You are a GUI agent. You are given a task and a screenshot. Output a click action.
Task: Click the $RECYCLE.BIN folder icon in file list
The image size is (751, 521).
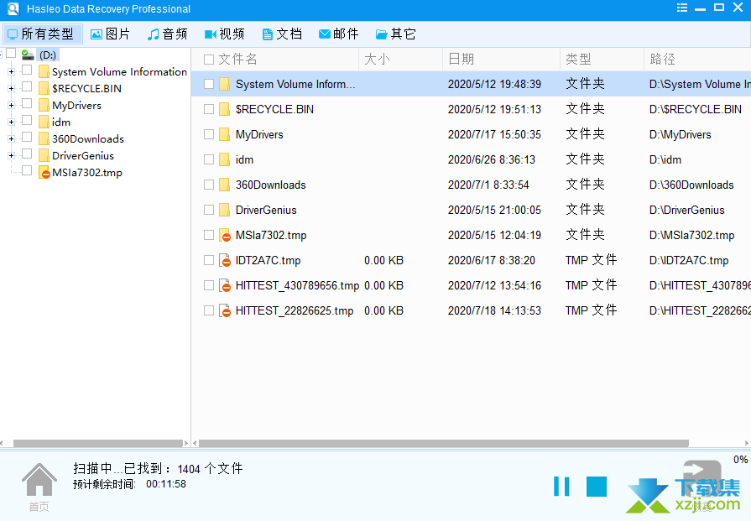(224, 109)
